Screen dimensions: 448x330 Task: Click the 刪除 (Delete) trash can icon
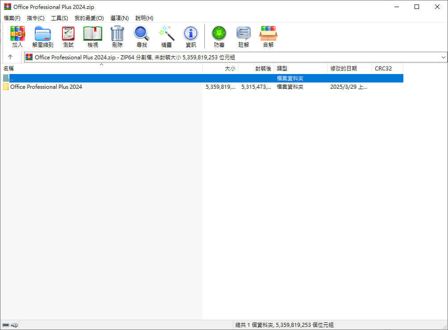[117, 37]
